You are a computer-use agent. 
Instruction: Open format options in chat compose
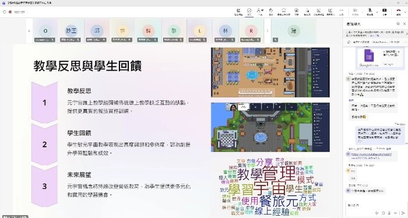tap(377, 213)
